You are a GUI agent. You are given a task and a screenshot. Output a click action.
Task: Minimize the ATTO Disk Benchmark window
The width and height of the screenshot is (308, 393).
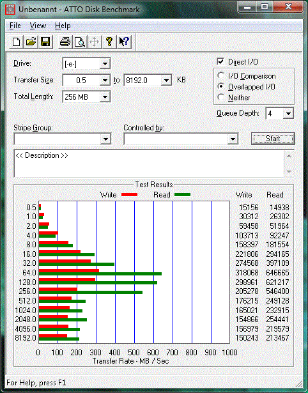pyautogui.click(x=247, y=7)
